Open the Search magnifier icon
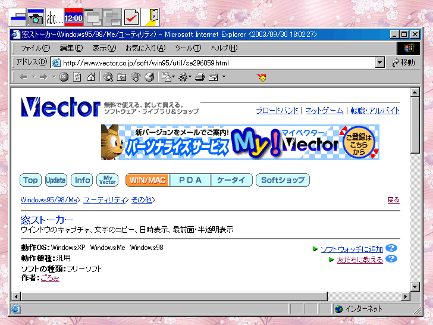 pyautogui.click(x=108, y=77)
